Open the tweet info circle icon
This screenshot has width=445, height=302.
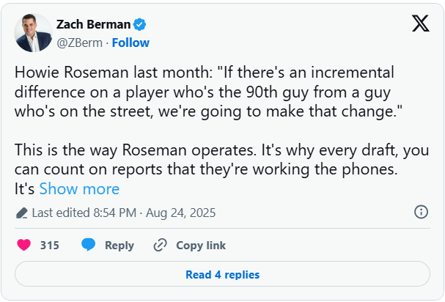(x=421, y=212)
